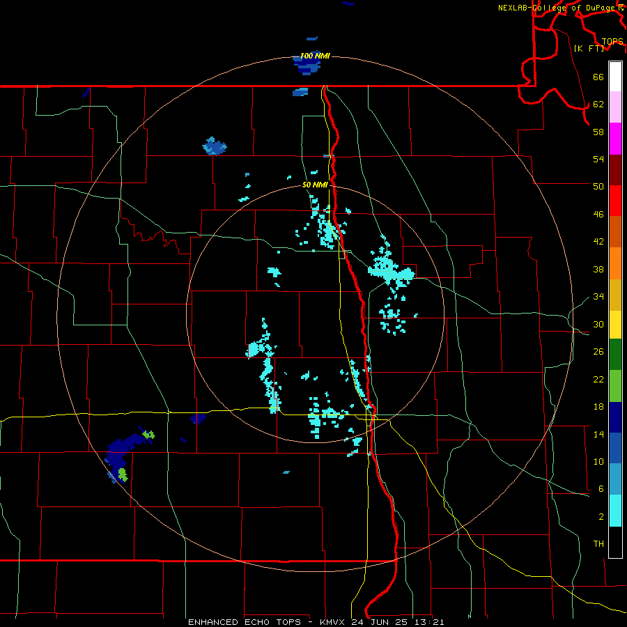Click the '58' legend value

(x=598, y=132)
